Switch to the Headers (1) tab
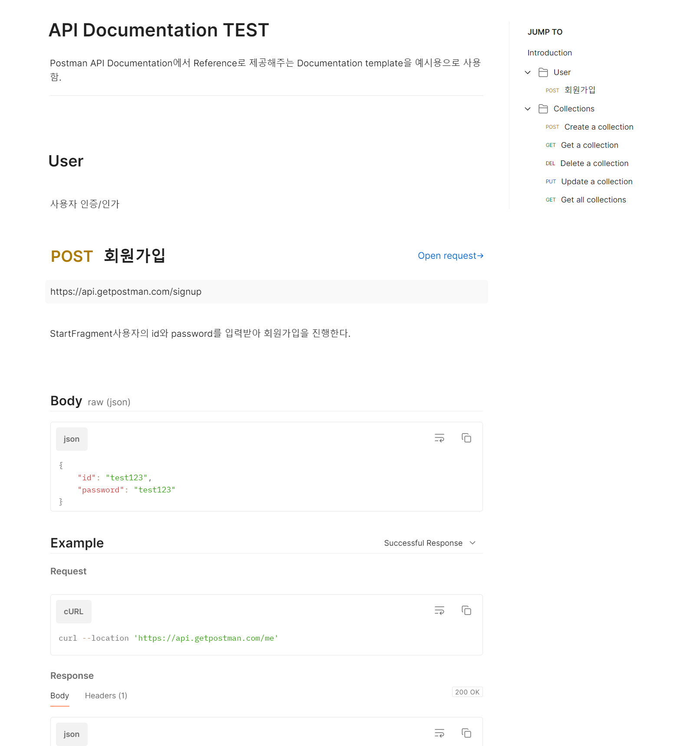 (x=106, y=696)
